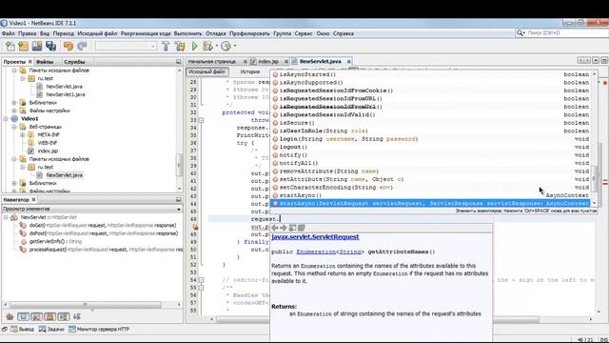Click the Profile Project clock icon
The width and height of the screenshot is (609, 343).
click(226, 47)
